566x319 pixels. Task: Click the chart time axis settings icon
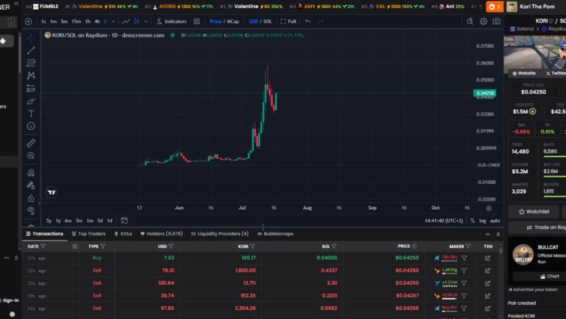pos(489,208)
